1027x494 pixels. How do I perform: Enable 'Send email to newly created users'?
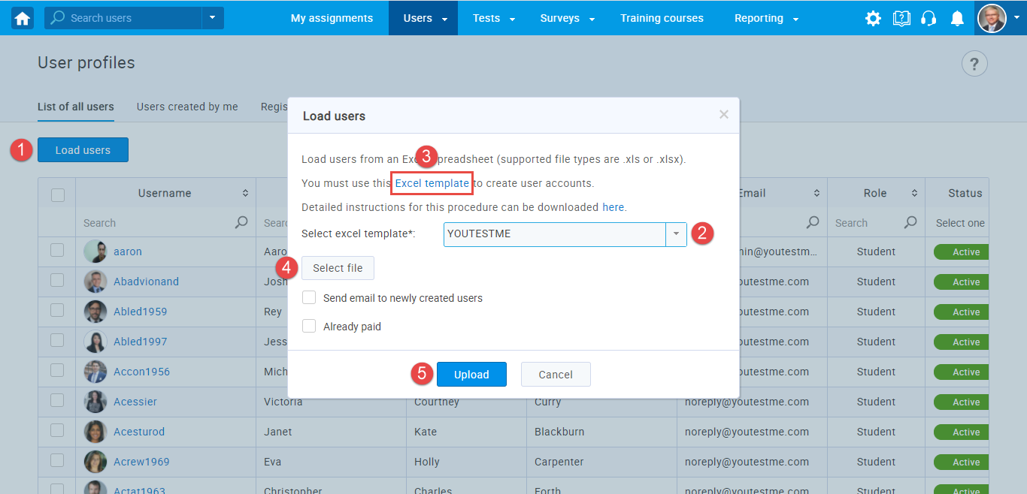(309, 297)
